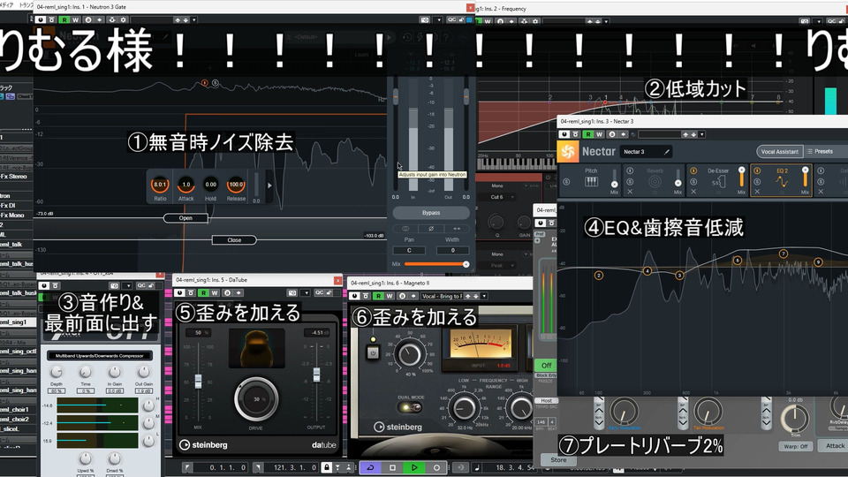The height and width of the screenshot is (477, 848).
Task: Select the Reverb module
Action: pos(655,179)
